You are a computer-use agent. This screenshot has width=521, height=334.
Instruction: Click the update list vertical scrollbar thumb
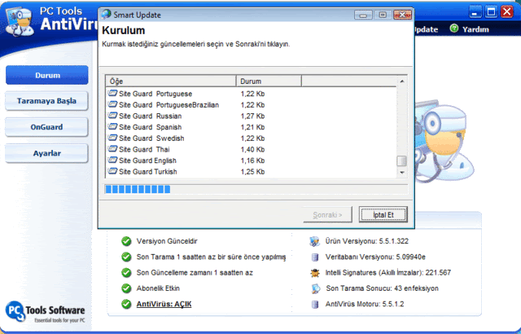click(x=401, y=161)
